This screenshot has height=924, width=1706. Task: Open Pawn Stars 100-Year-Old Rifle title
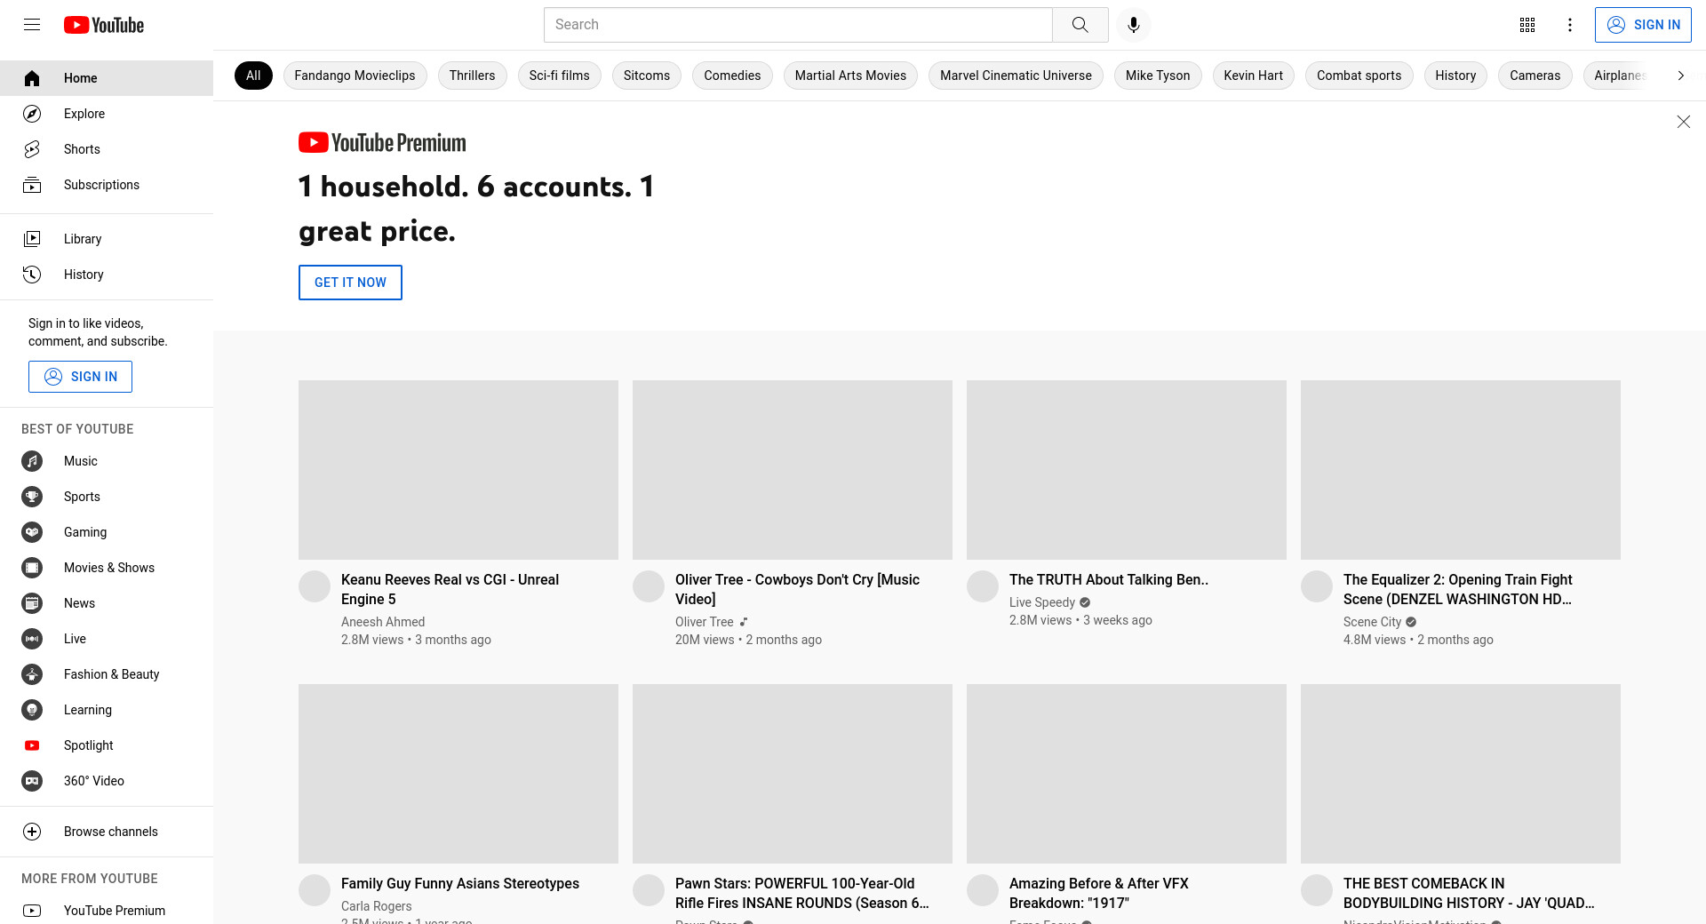[x=802, y=893]
